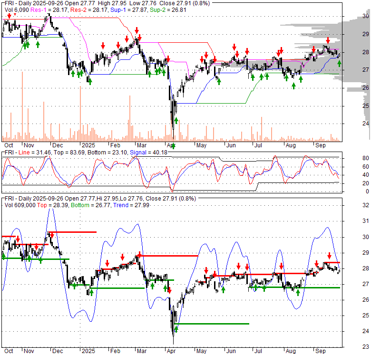Click the 'Signal = 40.18' oscillator label

pyautogui.click(x=148, y=153)
